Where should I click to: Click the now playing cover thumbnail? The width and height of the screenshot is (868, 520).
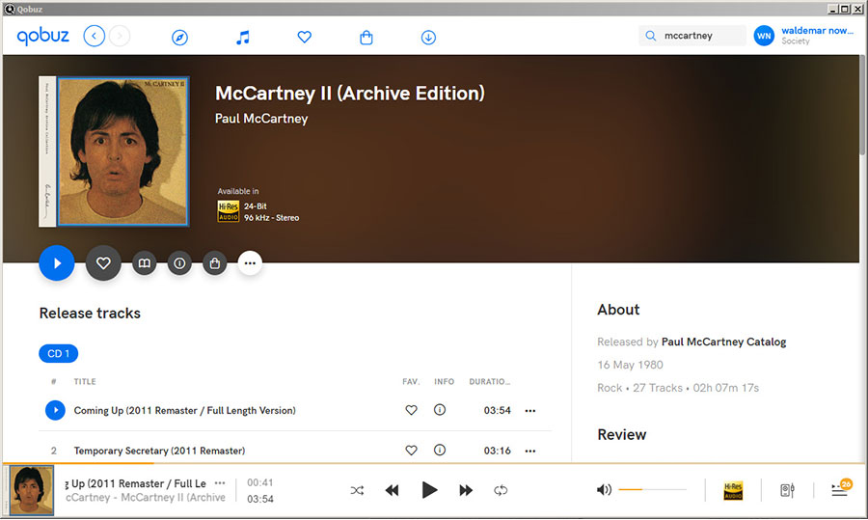tap(32, 491)
